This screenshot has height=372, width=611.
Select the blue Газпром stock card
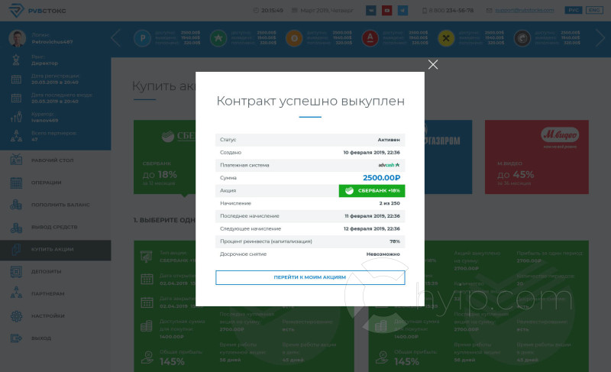click(448, 157)
